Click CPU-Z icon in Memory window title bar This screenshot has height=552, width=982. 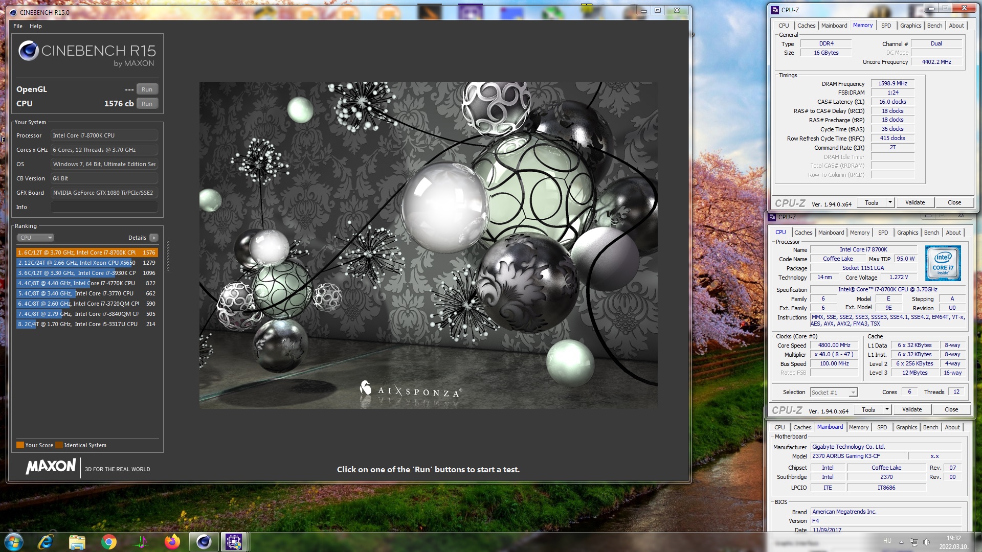(775, 10)
